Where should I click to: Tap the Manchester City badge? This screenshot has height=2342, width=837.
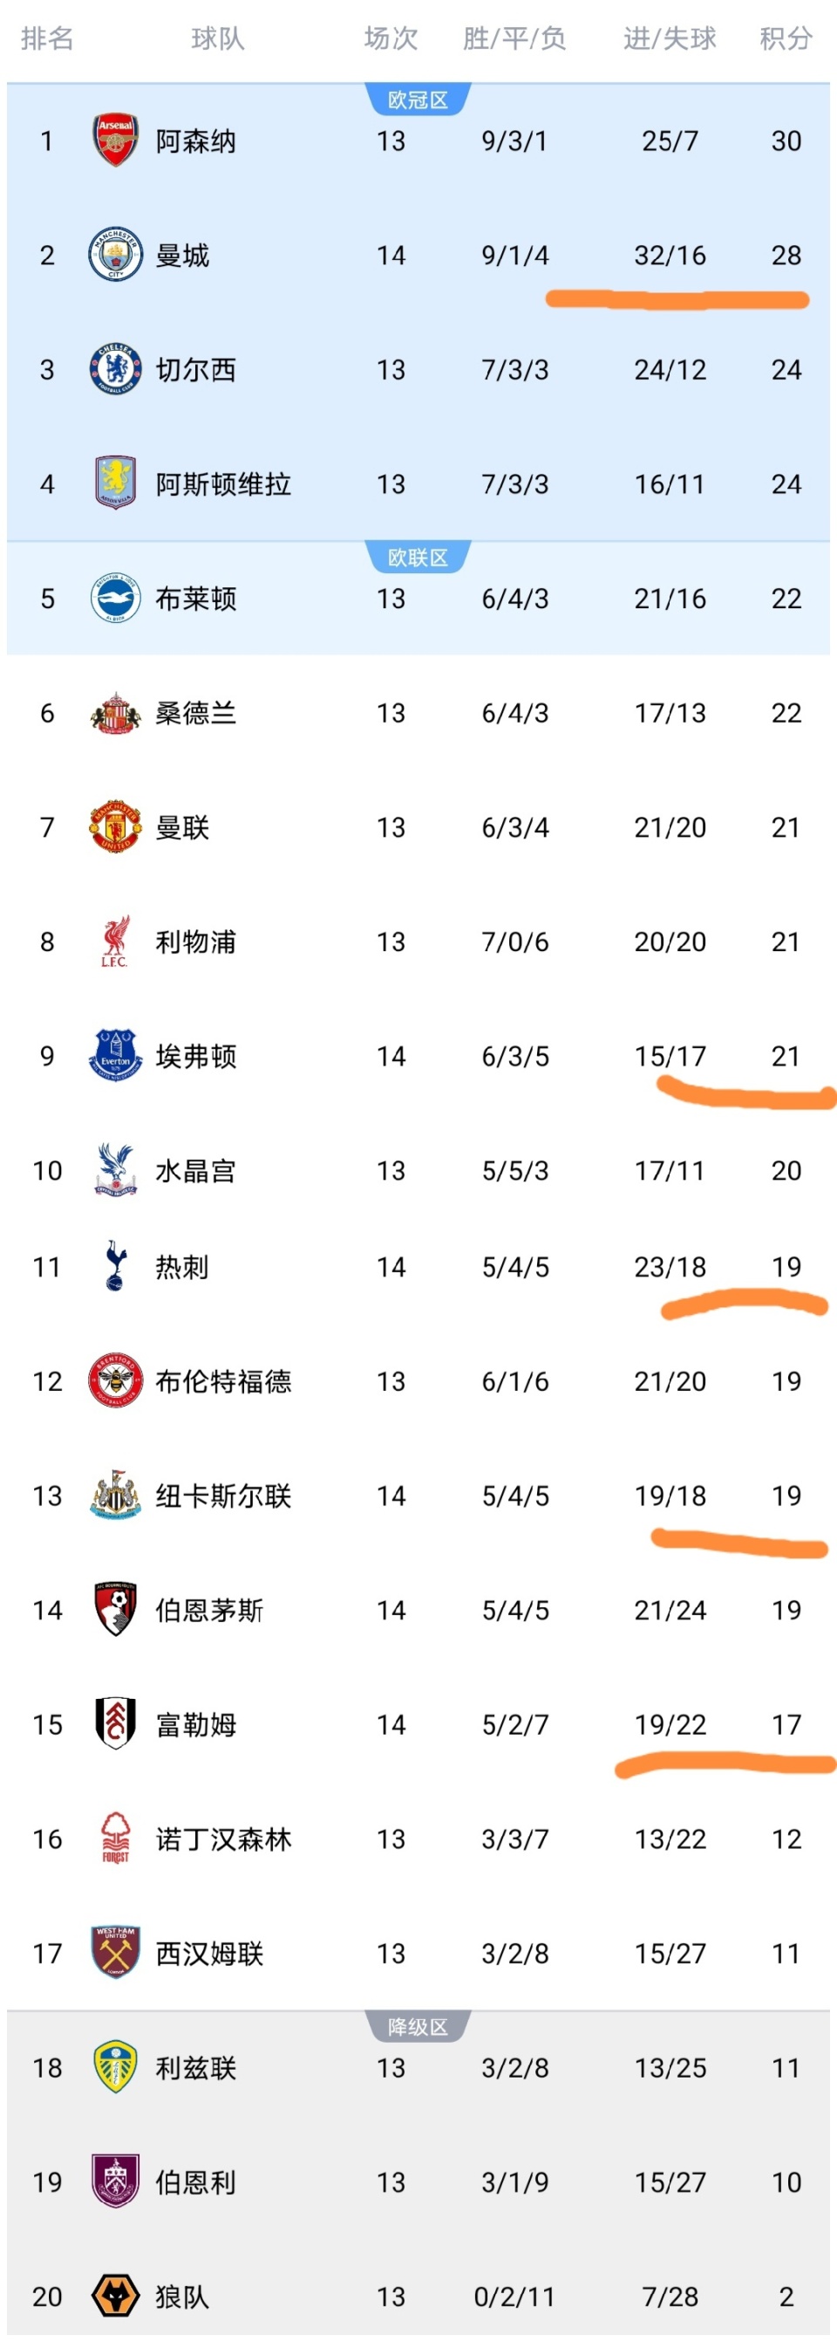click(x=115, y=255)
